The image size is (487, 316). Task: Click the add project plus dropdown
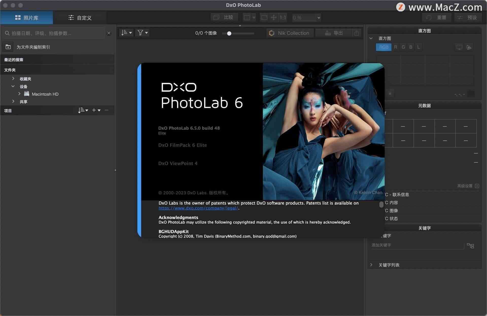click(x=96, y=110)
